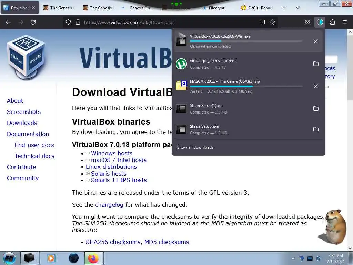Image resolution: width=353 pixels, height=265 pixels.
Task: Click the taskbar clock showing 3:34 PM
Action: pos(335,258)
